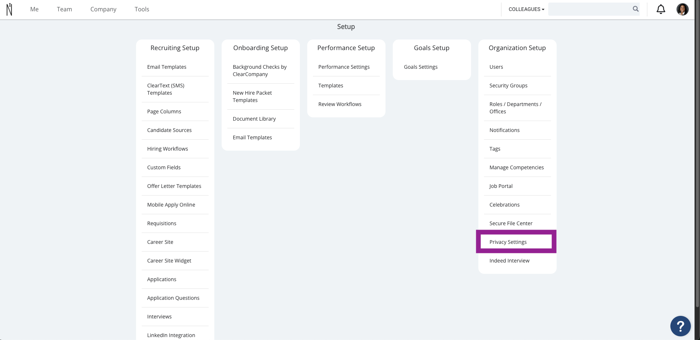Open Offer Letter Templates

point(175,186)
